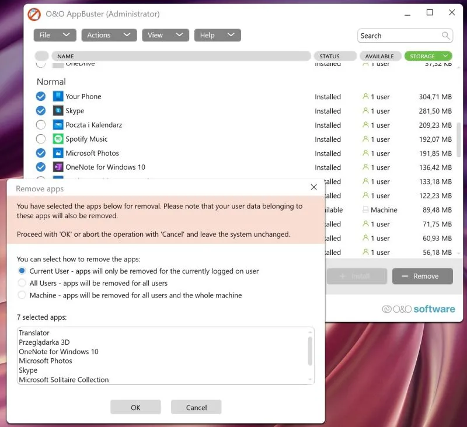Check the Poczta i Kalendarz checkbox
The width and height of the screenshot is (467, 427).
pos(41,125)
